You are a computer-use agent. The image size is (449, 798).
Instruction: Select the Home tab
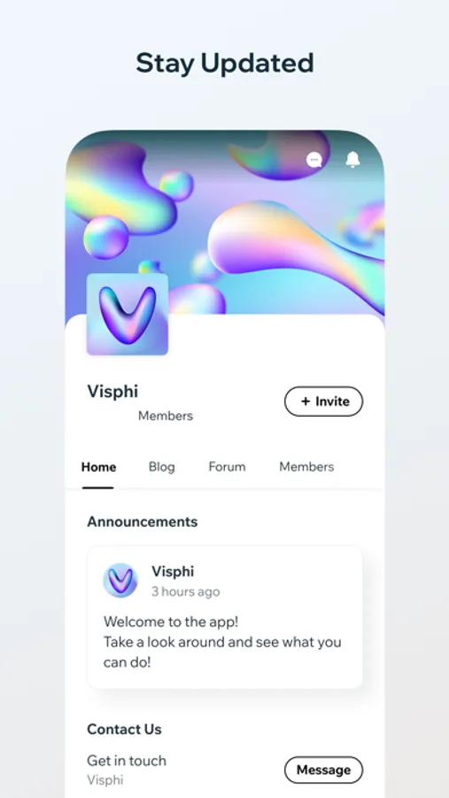pyautogui.click(x=98, y=466)
